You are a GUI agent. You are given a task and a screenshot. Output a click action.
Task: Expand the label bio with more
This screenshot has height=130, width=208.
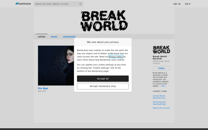pos(163,86)
